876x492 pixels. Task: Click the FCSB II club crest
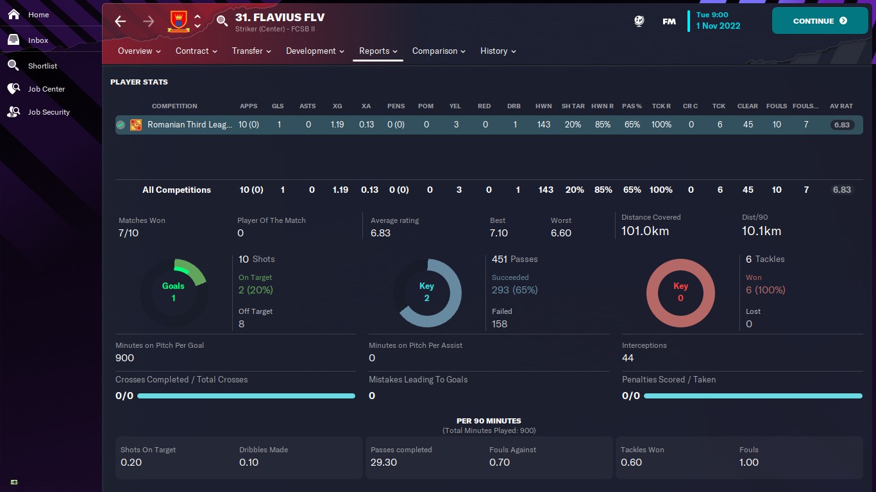tap(178, 21)
